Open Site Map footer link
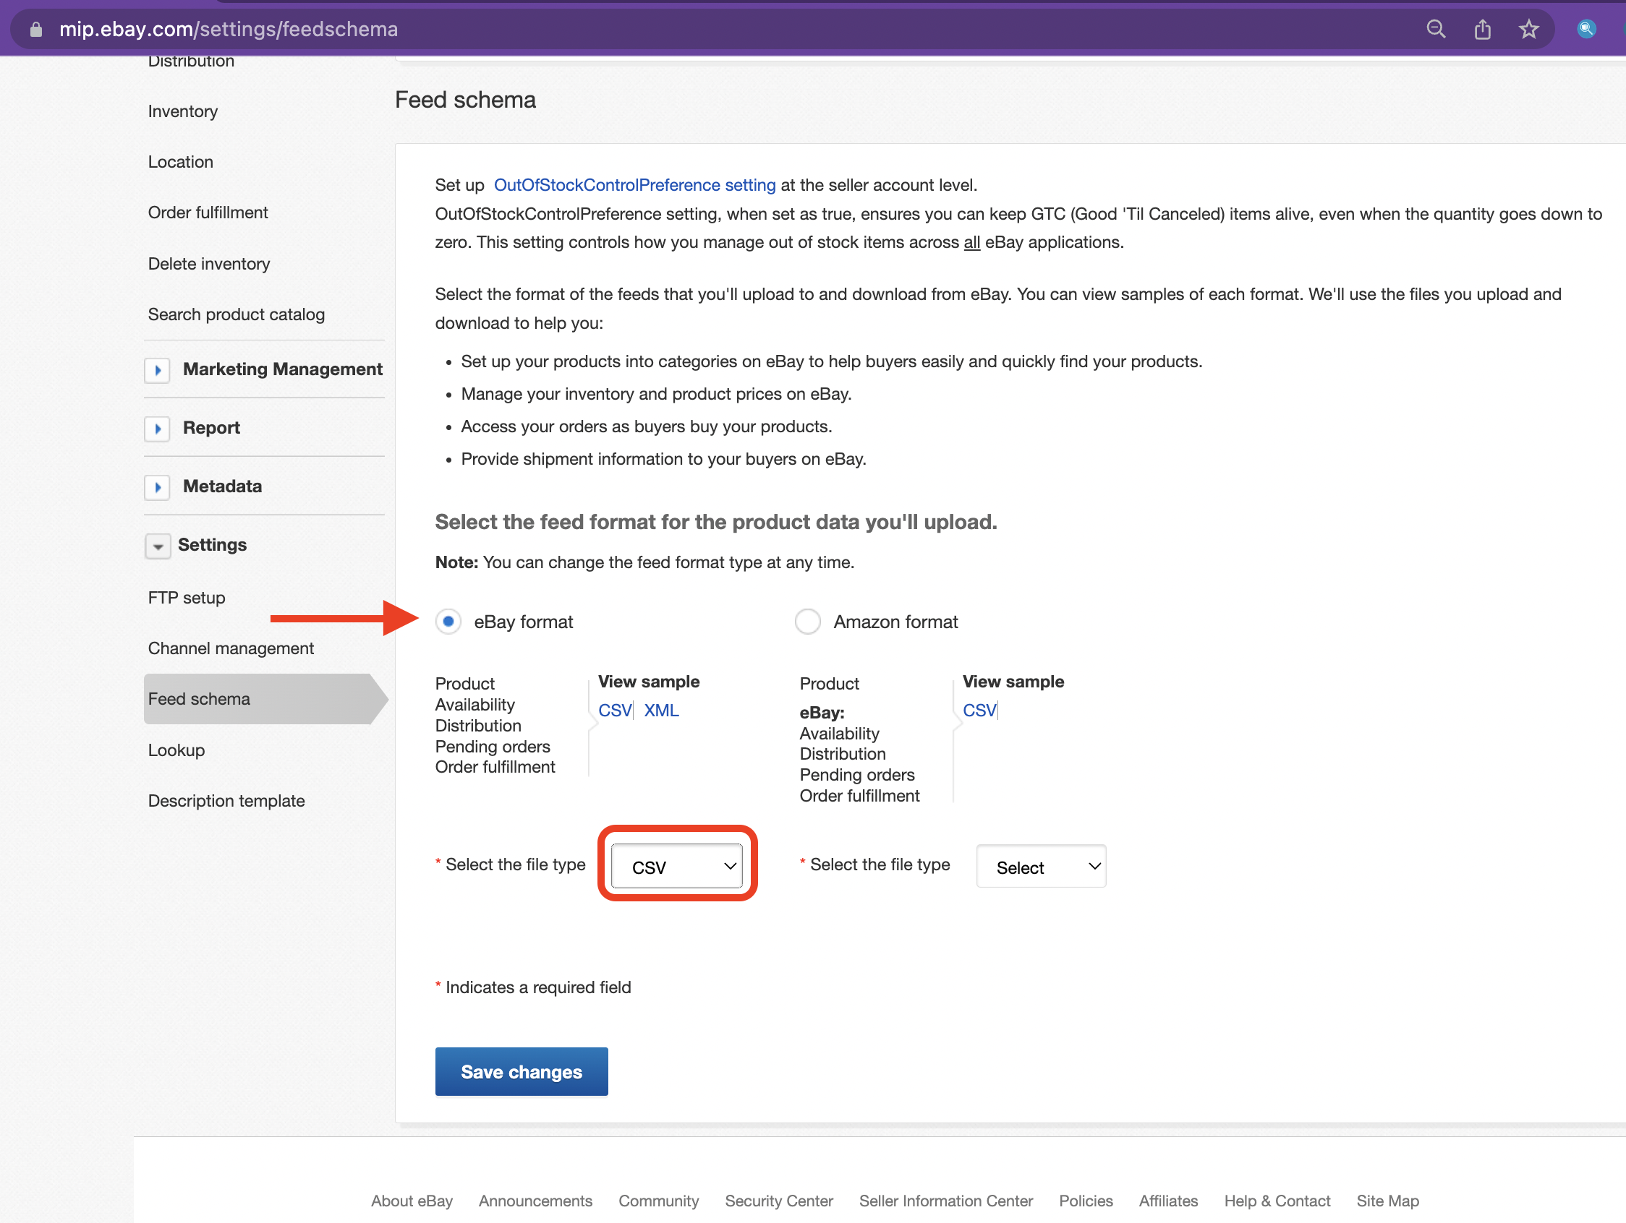The height and width of the screenshot is (1223, 1626). point(1387,1201)
